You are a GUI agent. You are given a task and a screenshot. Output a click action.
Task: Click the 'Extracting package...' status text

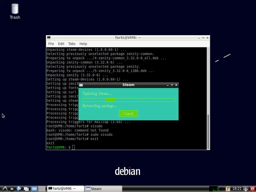pyautogui.click(x=100, y=106)
